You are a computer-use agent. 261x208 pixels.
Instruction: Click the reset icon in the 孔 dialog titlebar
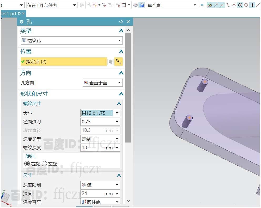tap(121, 22)
